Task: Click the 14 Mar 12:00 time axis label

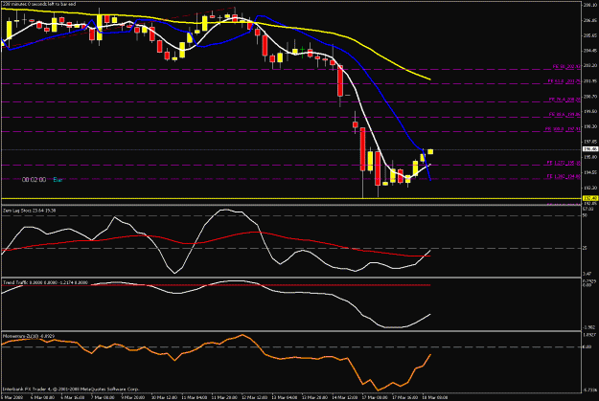Action: [345, 397]
